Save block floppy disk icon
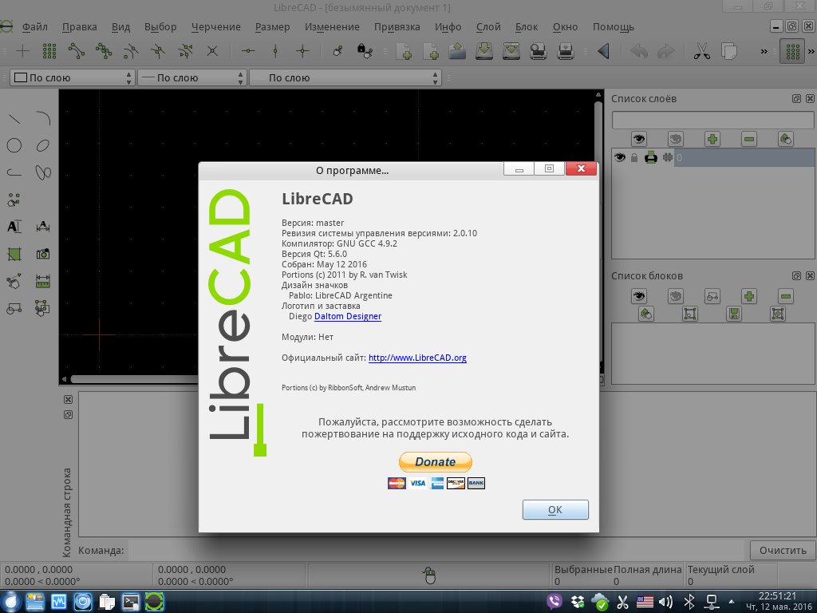Screen dimensions: 817x613 click(734, 314)
